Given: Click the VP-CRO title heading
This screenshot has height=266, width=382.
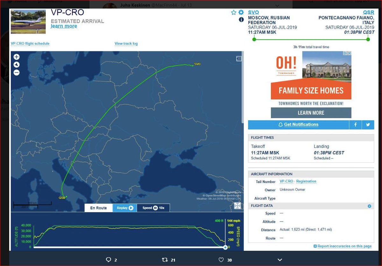Looking at the screenshot, I should (x=67, y=12).
